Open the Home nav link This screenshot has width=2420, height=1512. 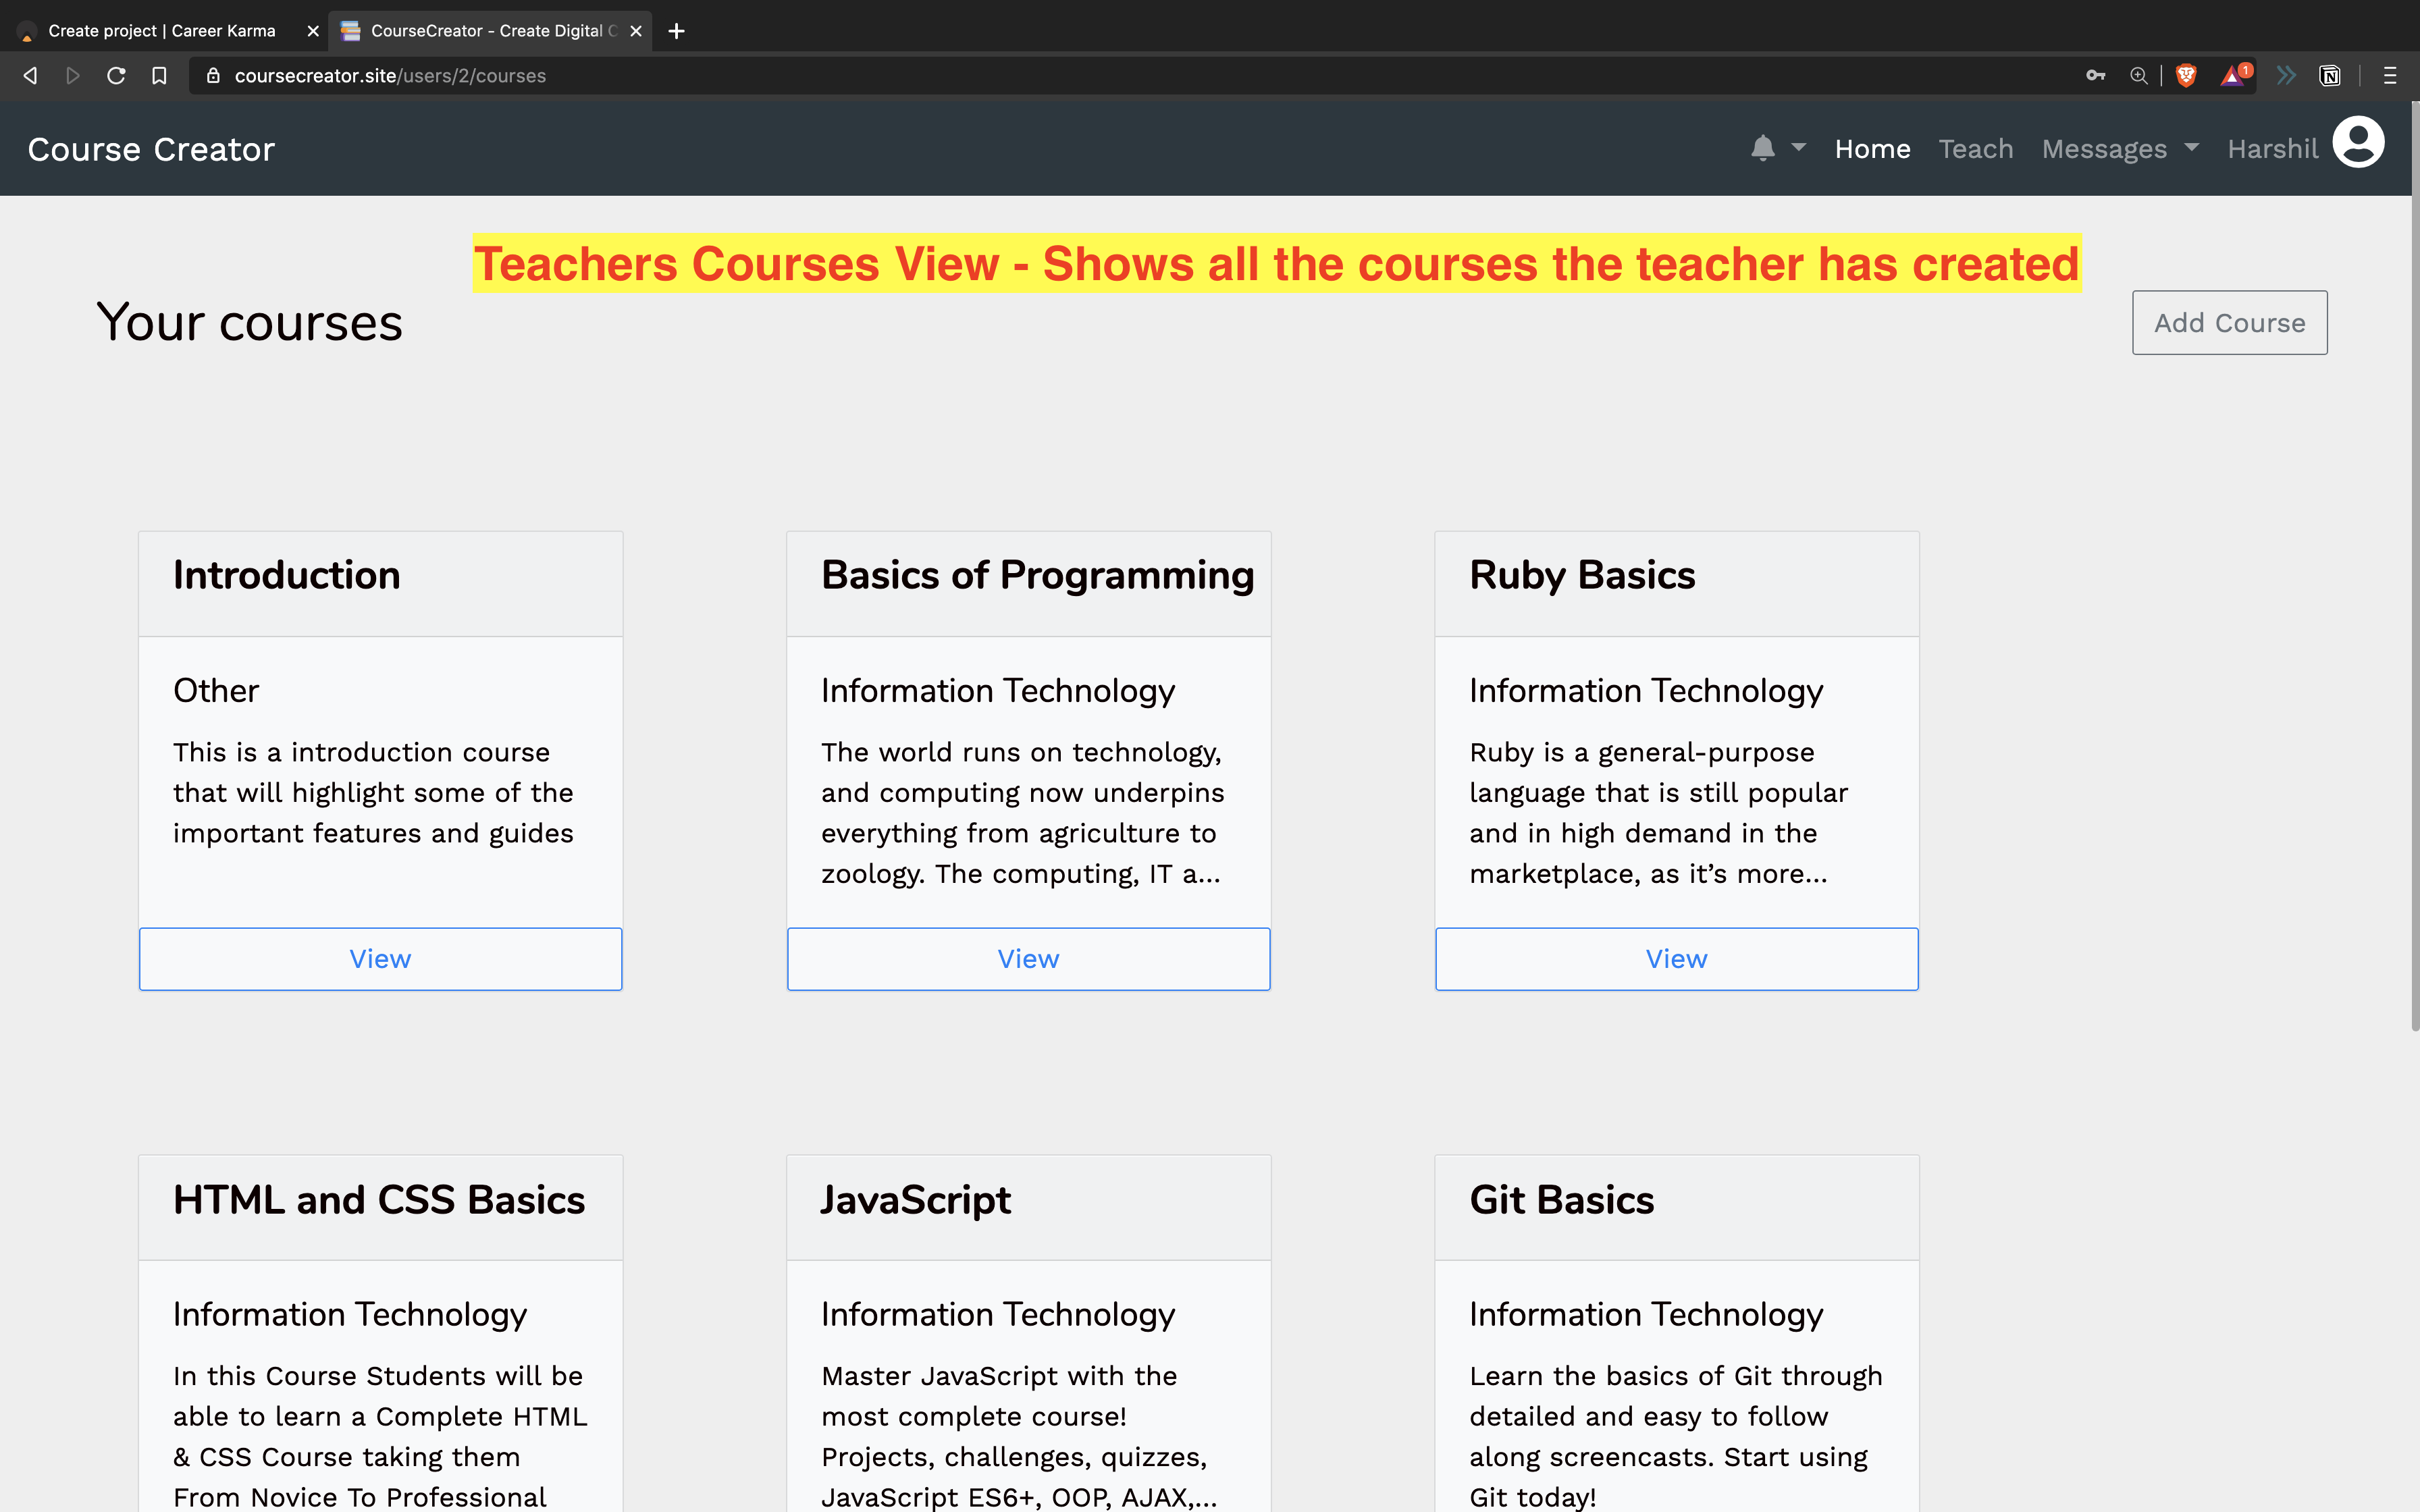tap(1872, 149)
